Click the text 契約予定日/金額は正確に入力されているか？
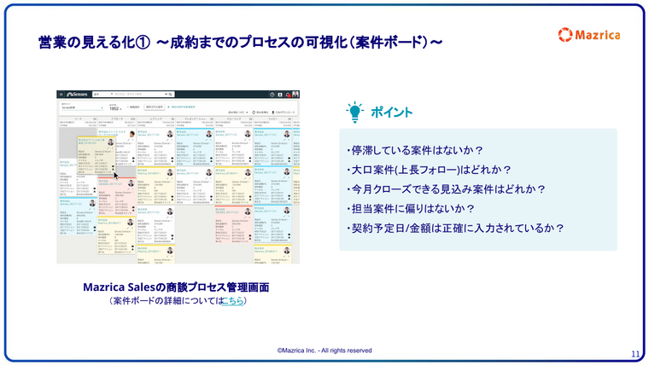This screenshot has height=365, width=649. pyautogui.click(x=458, y=228)
